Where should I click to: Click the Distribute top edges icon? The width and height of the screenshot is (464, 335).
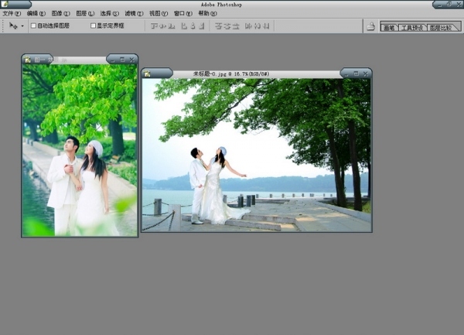pyautogui.click(x=219, y=26)
